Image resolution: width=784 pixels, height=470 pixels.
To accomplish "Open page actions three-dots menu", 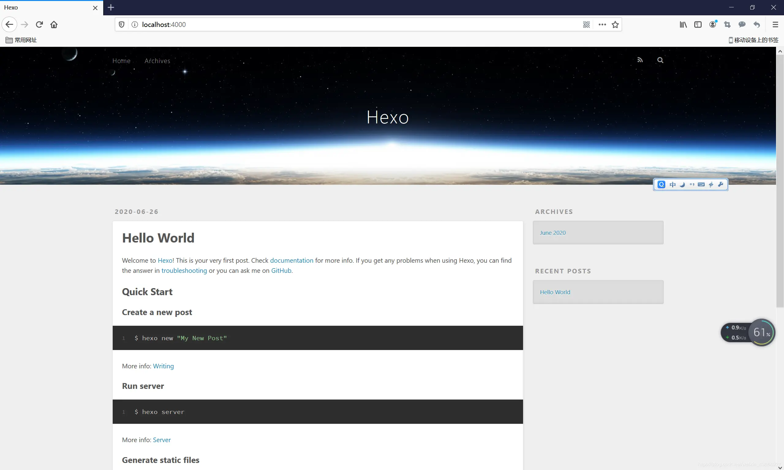I will click(602, 24).
